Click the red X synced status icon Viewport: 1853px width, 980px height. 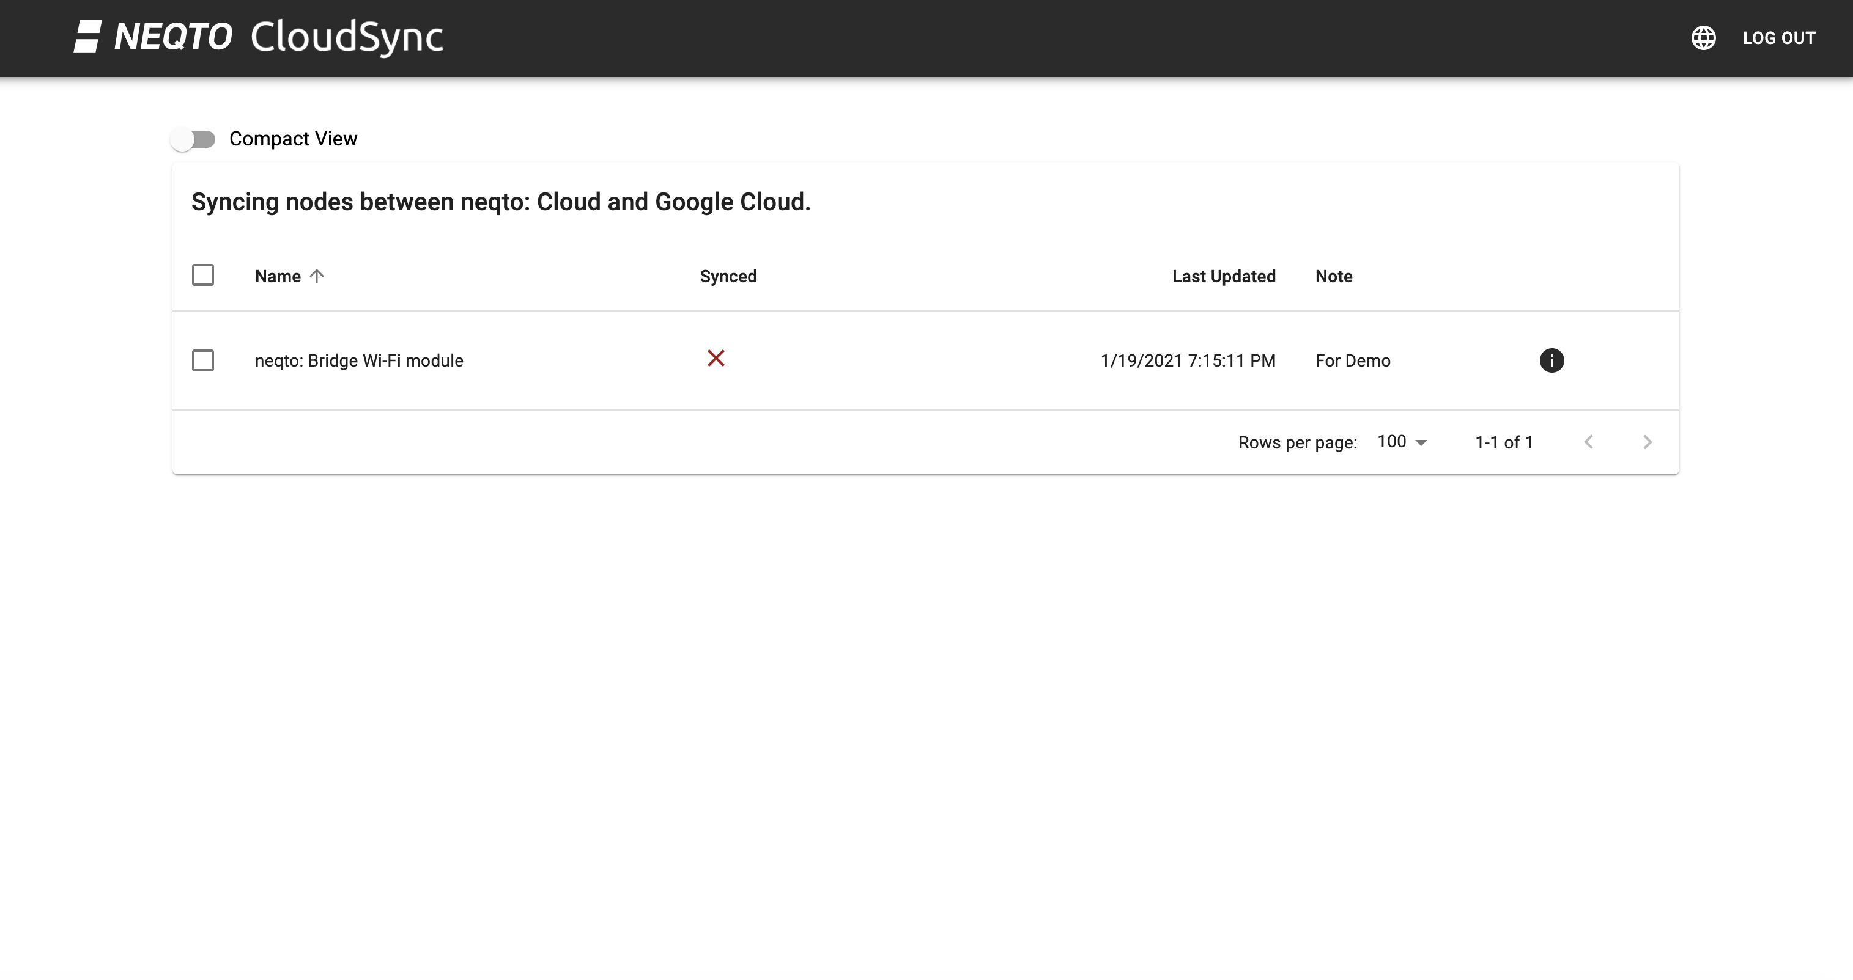716,359
